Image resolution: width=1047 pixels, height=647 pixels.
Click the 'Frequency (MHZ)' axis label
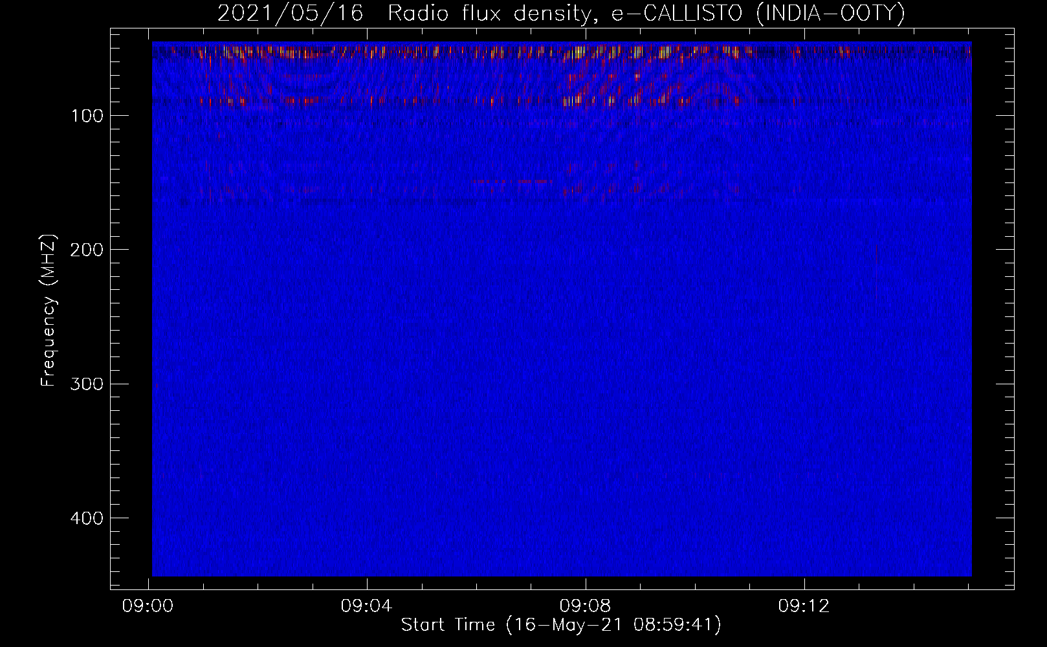coord(49,311)
